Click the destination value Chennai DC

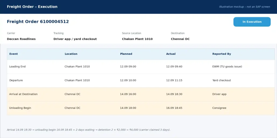[180, 39]
